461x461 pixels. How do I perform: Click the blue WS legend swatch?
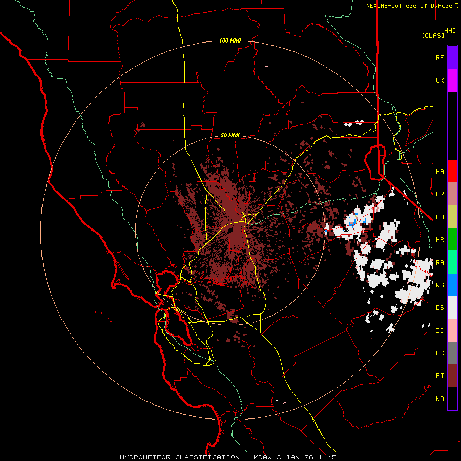pos(452,285)
